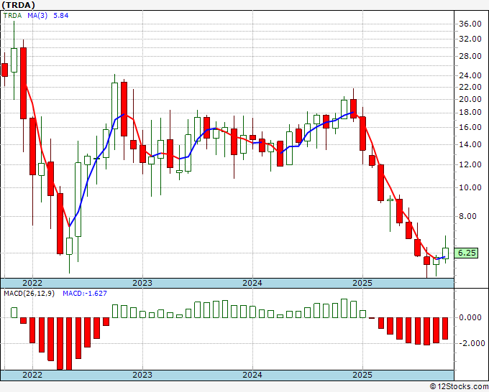
Task: Click the MACD(26,12,9) indicator label
Action: tap(29, 294)
